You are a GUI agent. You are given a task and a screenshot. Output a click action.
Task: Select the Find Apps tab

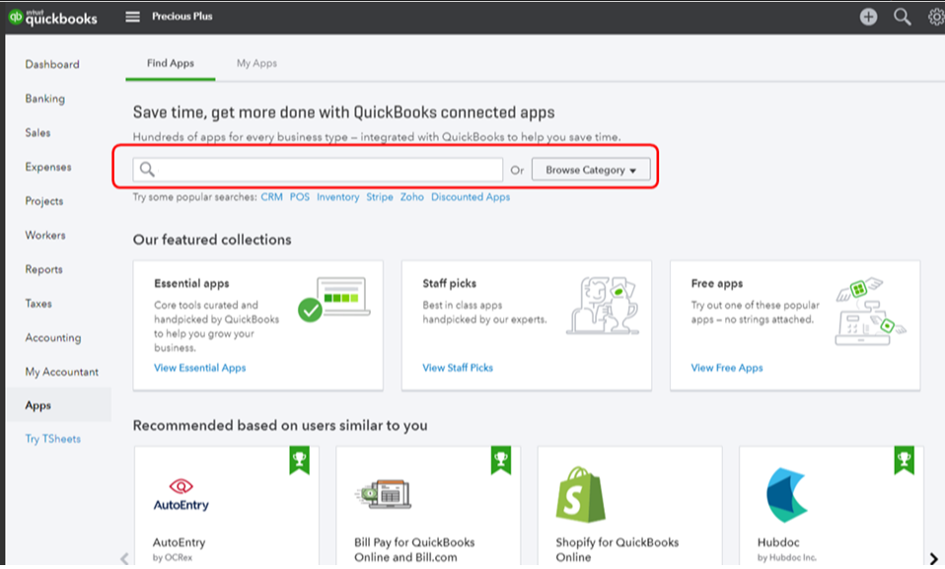pos(171,63)
